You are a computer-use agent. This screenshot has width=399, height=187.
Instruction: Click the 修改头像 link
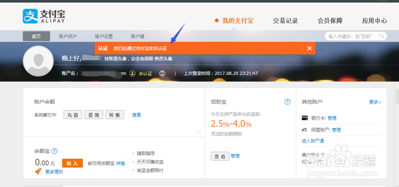coord(163,58)
